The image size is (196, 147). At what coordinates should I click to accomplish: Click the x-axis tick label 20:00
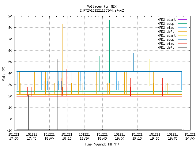tap(190, 138)
